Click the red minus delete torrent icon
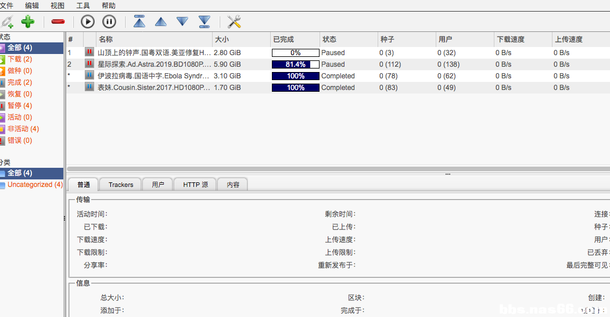610x317 pixels. click(x=58, y=22)
